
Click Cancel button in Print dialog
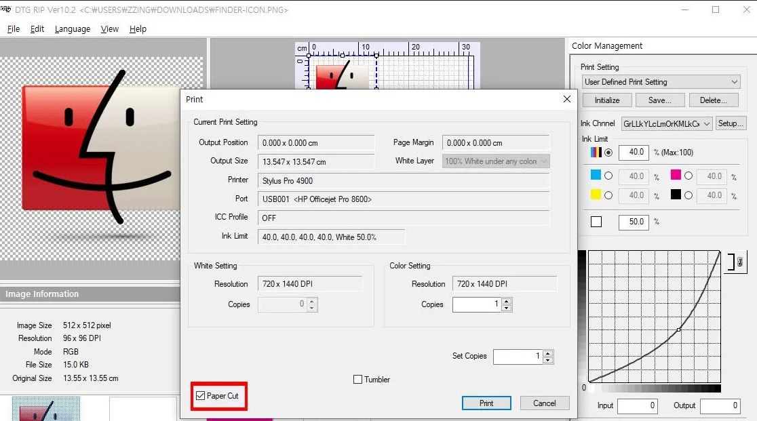click(544, 403)
